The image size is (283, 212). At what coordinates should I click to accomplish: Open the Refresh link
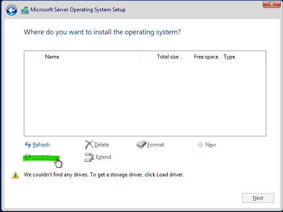[x=41, y=145]
